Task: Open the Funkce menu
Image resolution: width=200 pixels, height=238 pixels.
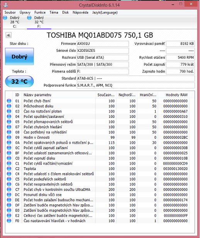Action: coord(40,12)
